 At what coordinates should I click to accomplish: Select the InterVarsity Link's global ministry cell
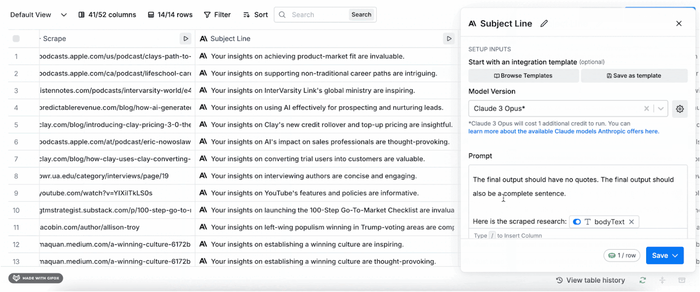tap(326, 90)
